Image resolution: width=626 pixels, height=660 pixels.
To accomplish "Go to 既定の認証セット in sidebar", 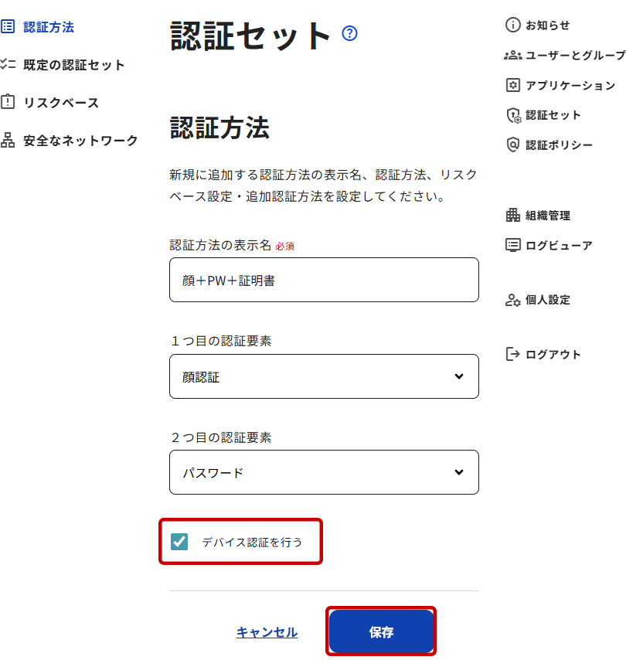I will coord(73,65).
